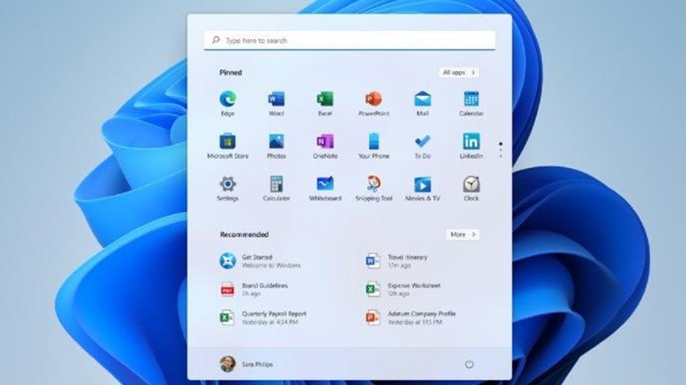Open Settings gear icon

[x=228, y=184]
